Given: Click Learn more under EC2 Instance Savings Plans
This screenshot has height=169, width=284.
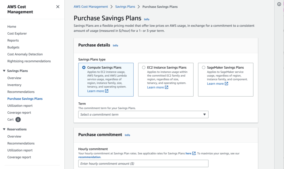Looking at the screenshot, I should pyautogui.click(x=155, y=87).
